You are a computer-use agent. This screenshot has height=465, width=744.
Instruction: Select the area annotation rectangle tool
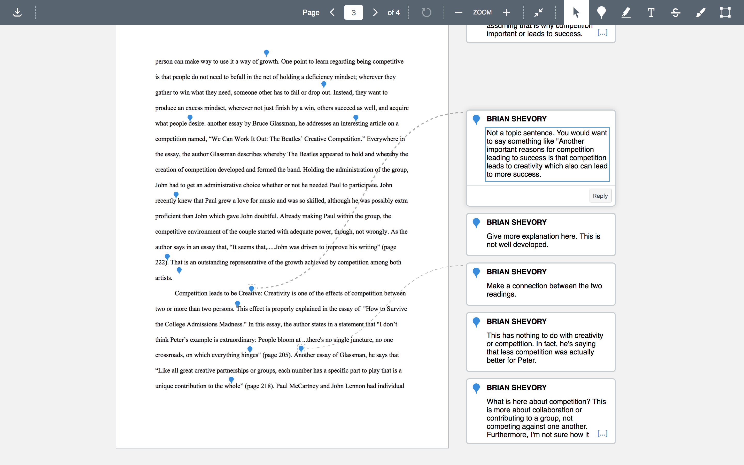tap(725, 12)
